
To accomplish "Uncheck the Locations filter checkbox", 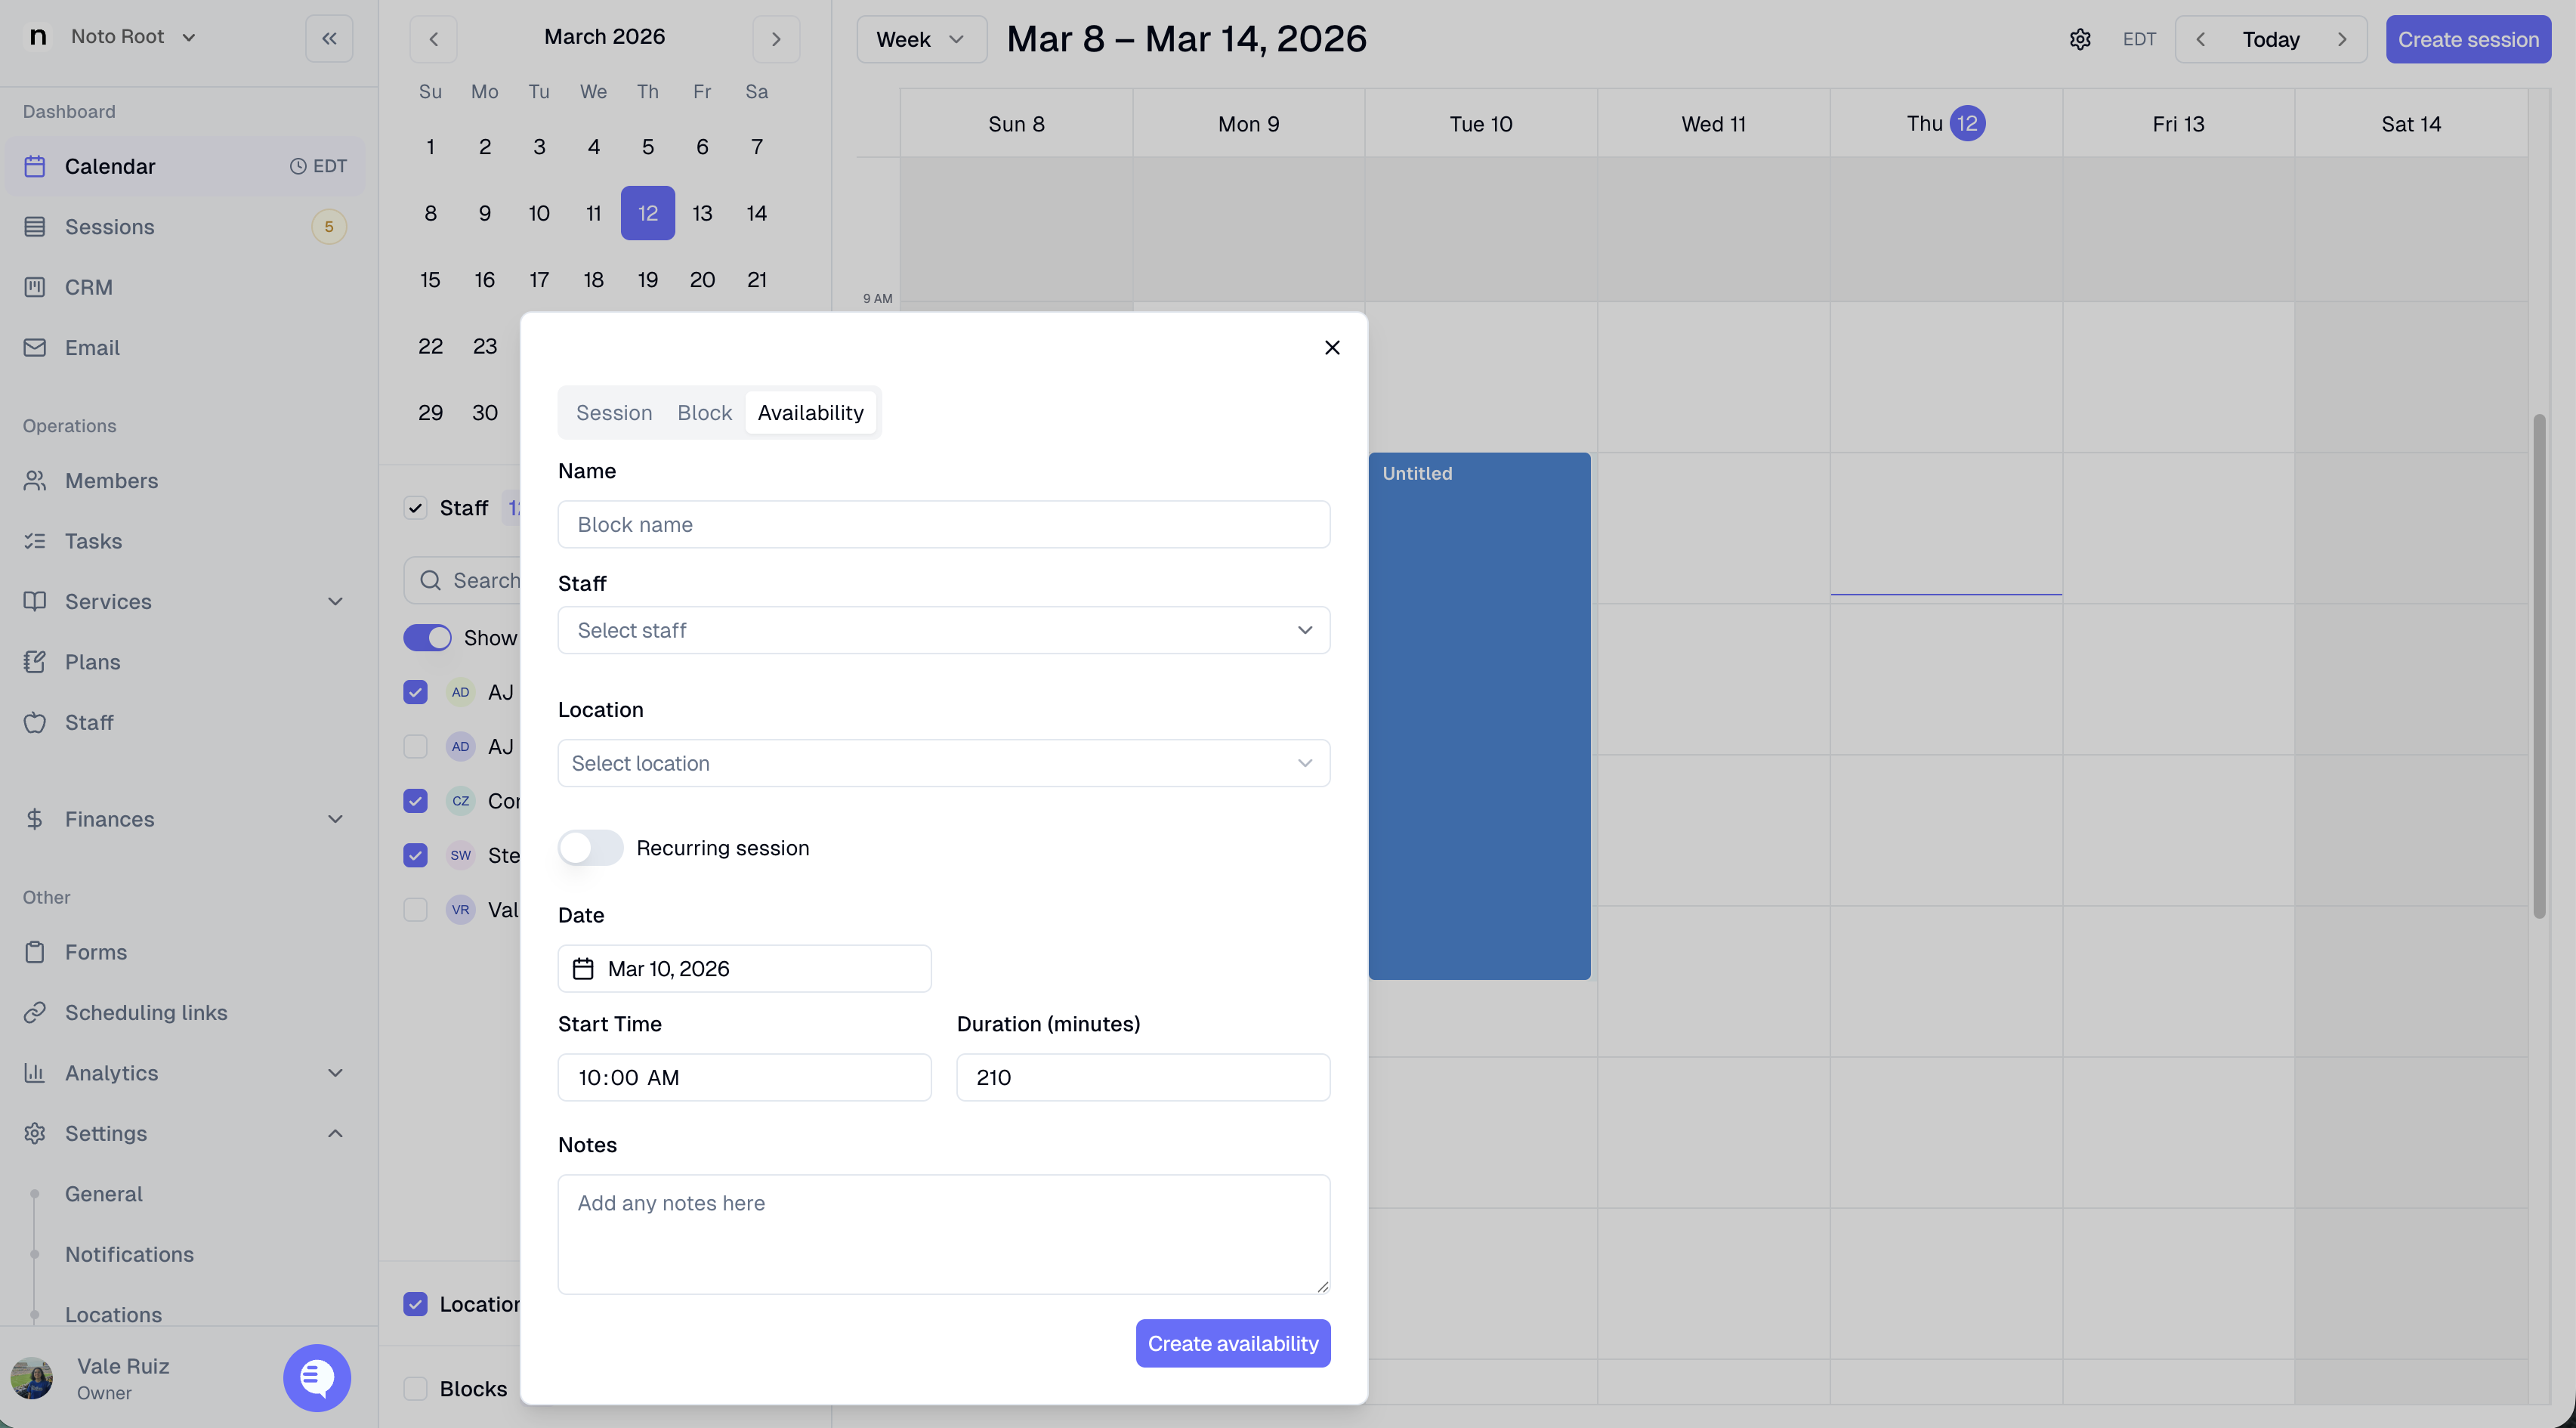I will pyautogui.click(x=415, y=1304).
